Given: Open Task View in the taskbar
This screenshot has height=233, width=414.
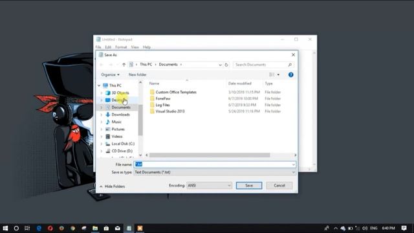Looking at the screenshot, I should pyautogui.click(x=27, y=228).
